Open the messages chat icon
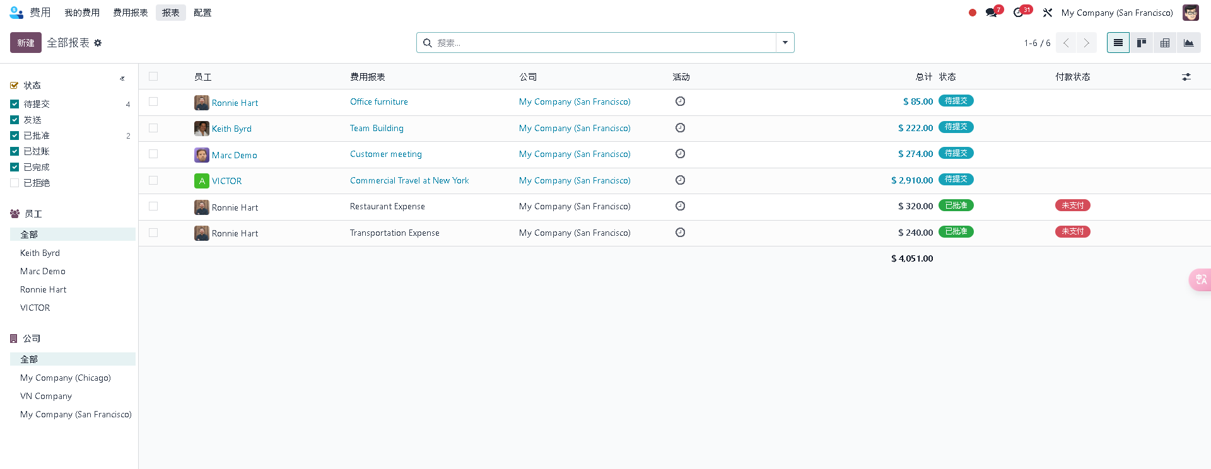 pyautogui.click(x=992, y=13)
